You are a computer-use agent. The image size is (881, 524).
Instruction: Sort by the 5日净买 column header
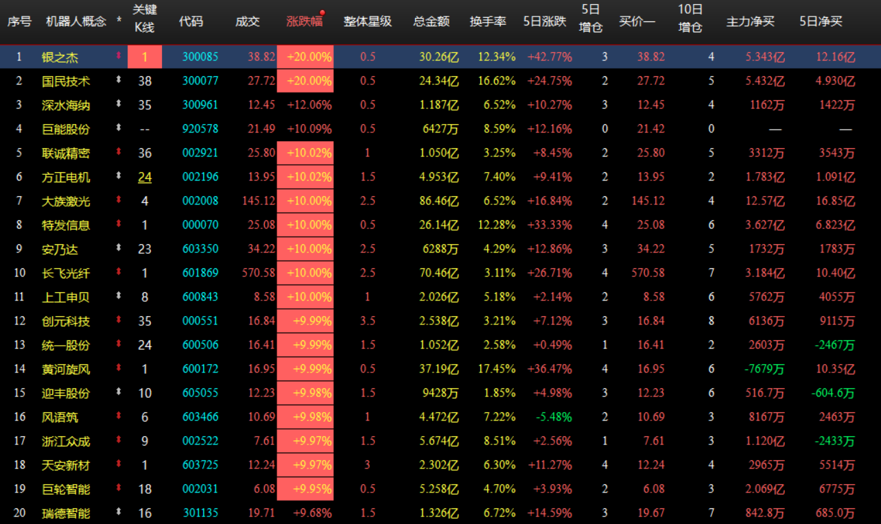(x=821, y=21)
